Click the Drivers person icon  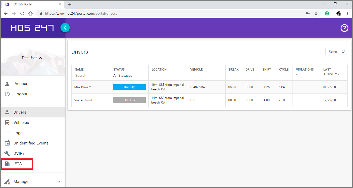coord(7,112)
